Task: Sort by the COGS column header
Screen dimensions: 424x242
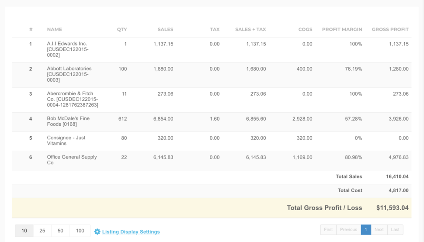Action: (305, 29)
